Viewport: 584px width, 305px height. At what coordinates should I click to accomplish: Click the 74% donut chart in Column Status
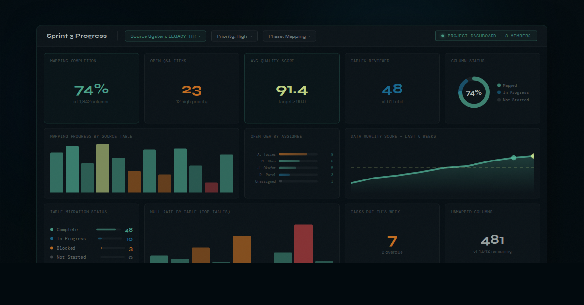474,92
